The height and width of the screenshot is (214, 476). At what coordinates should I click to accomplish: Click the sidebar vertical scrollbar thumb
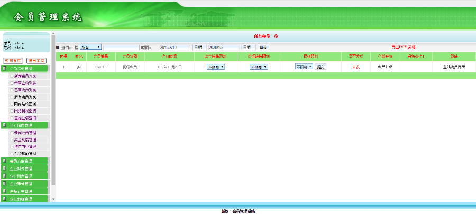coord(53,110)
